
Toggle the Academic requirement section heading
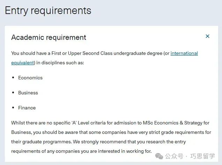49,37
